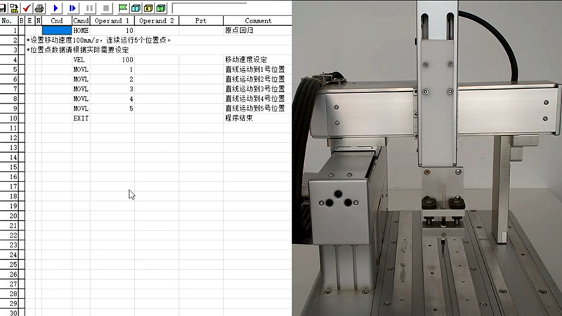Click the green flag icon
This screenshot has width=562, height=316.
pos(123,8)
